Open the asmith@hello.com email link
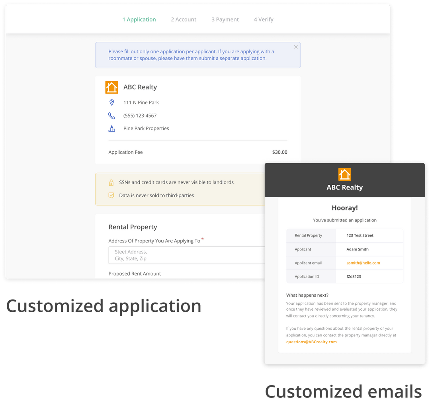 click(364, 263)
